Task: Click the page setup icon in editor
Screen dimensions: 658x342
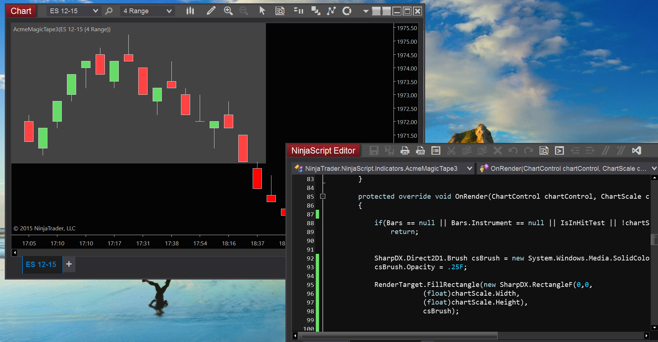Action: [436, 151]
